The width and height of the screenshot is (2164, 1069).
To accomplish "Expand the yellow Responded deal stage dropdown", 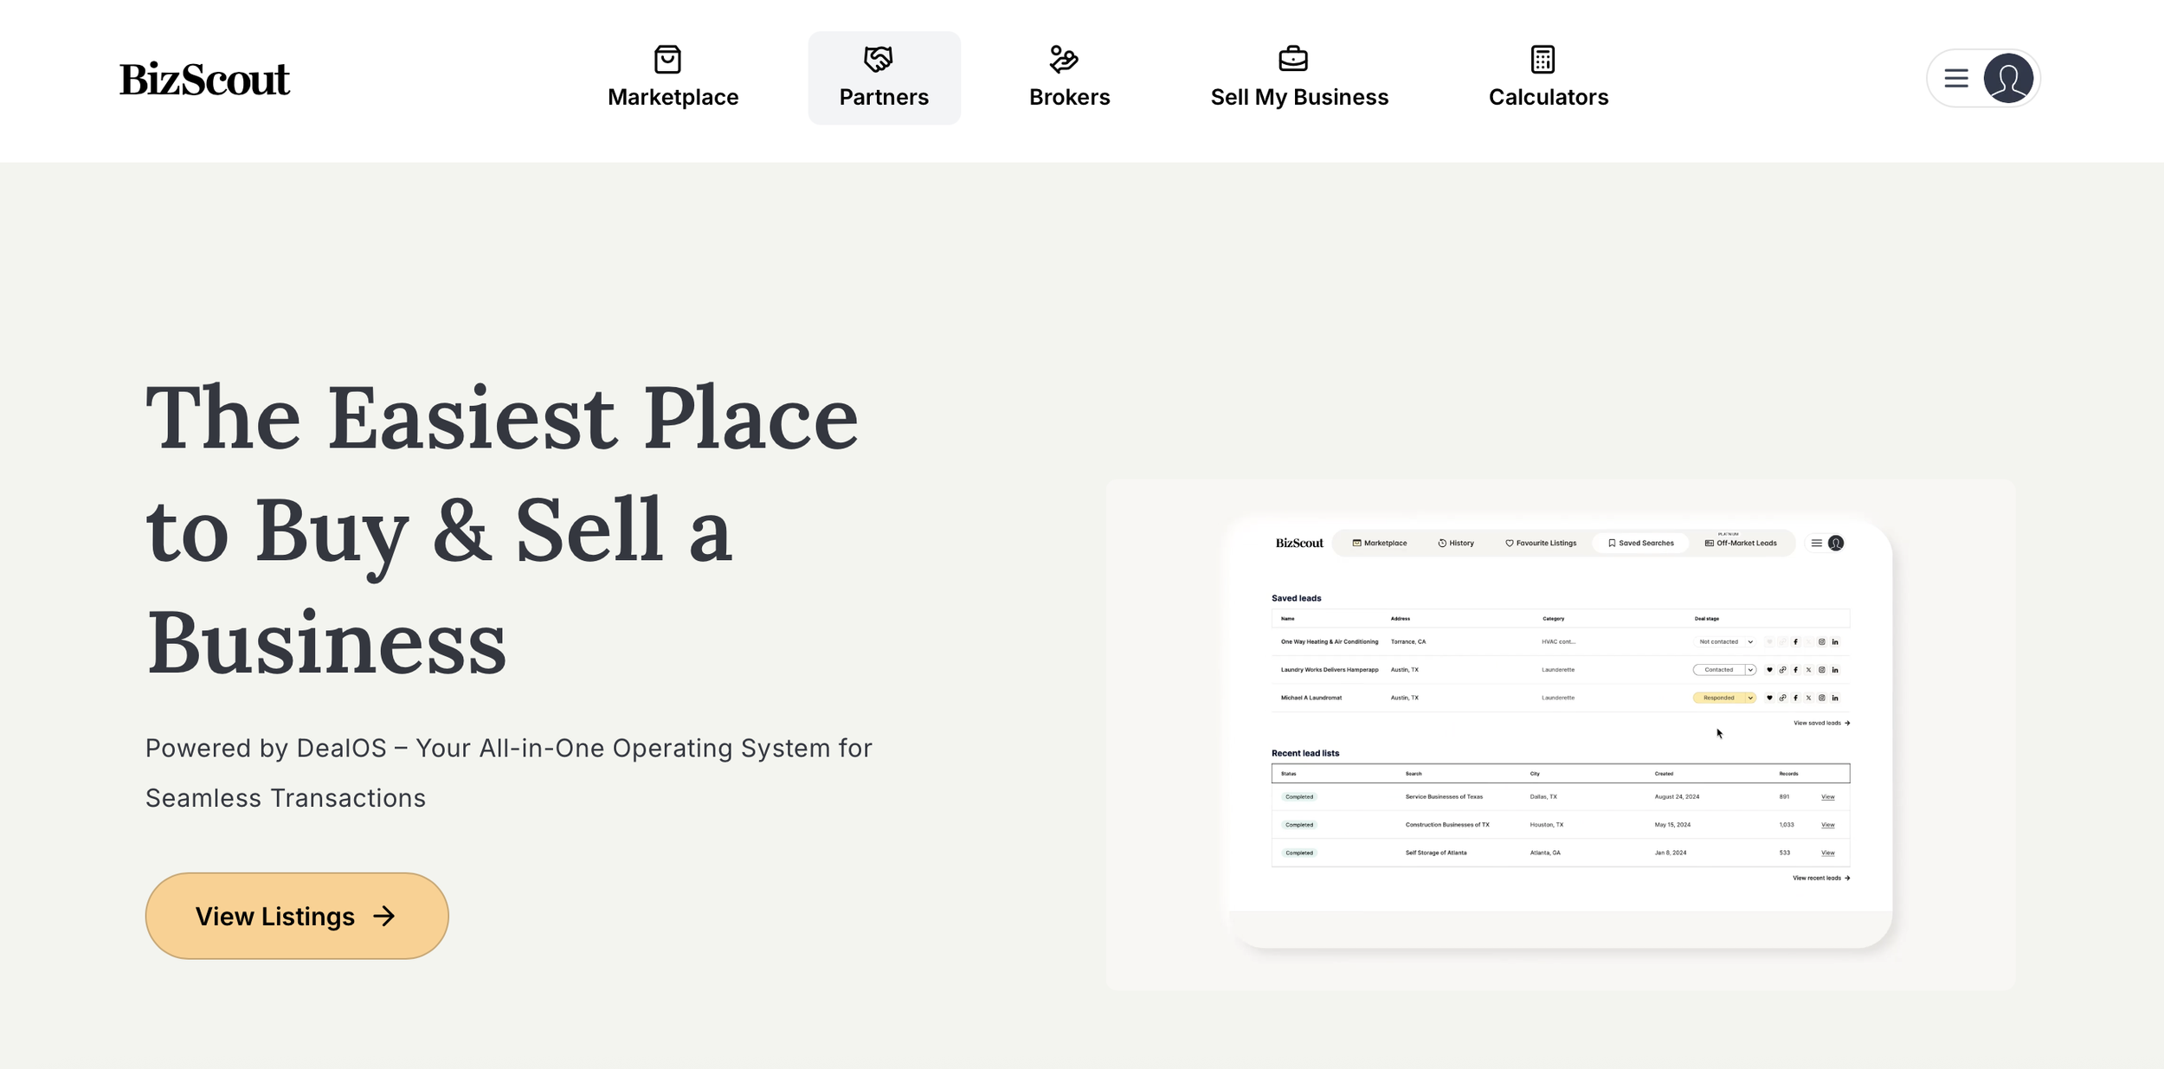I will point(1724,698).
